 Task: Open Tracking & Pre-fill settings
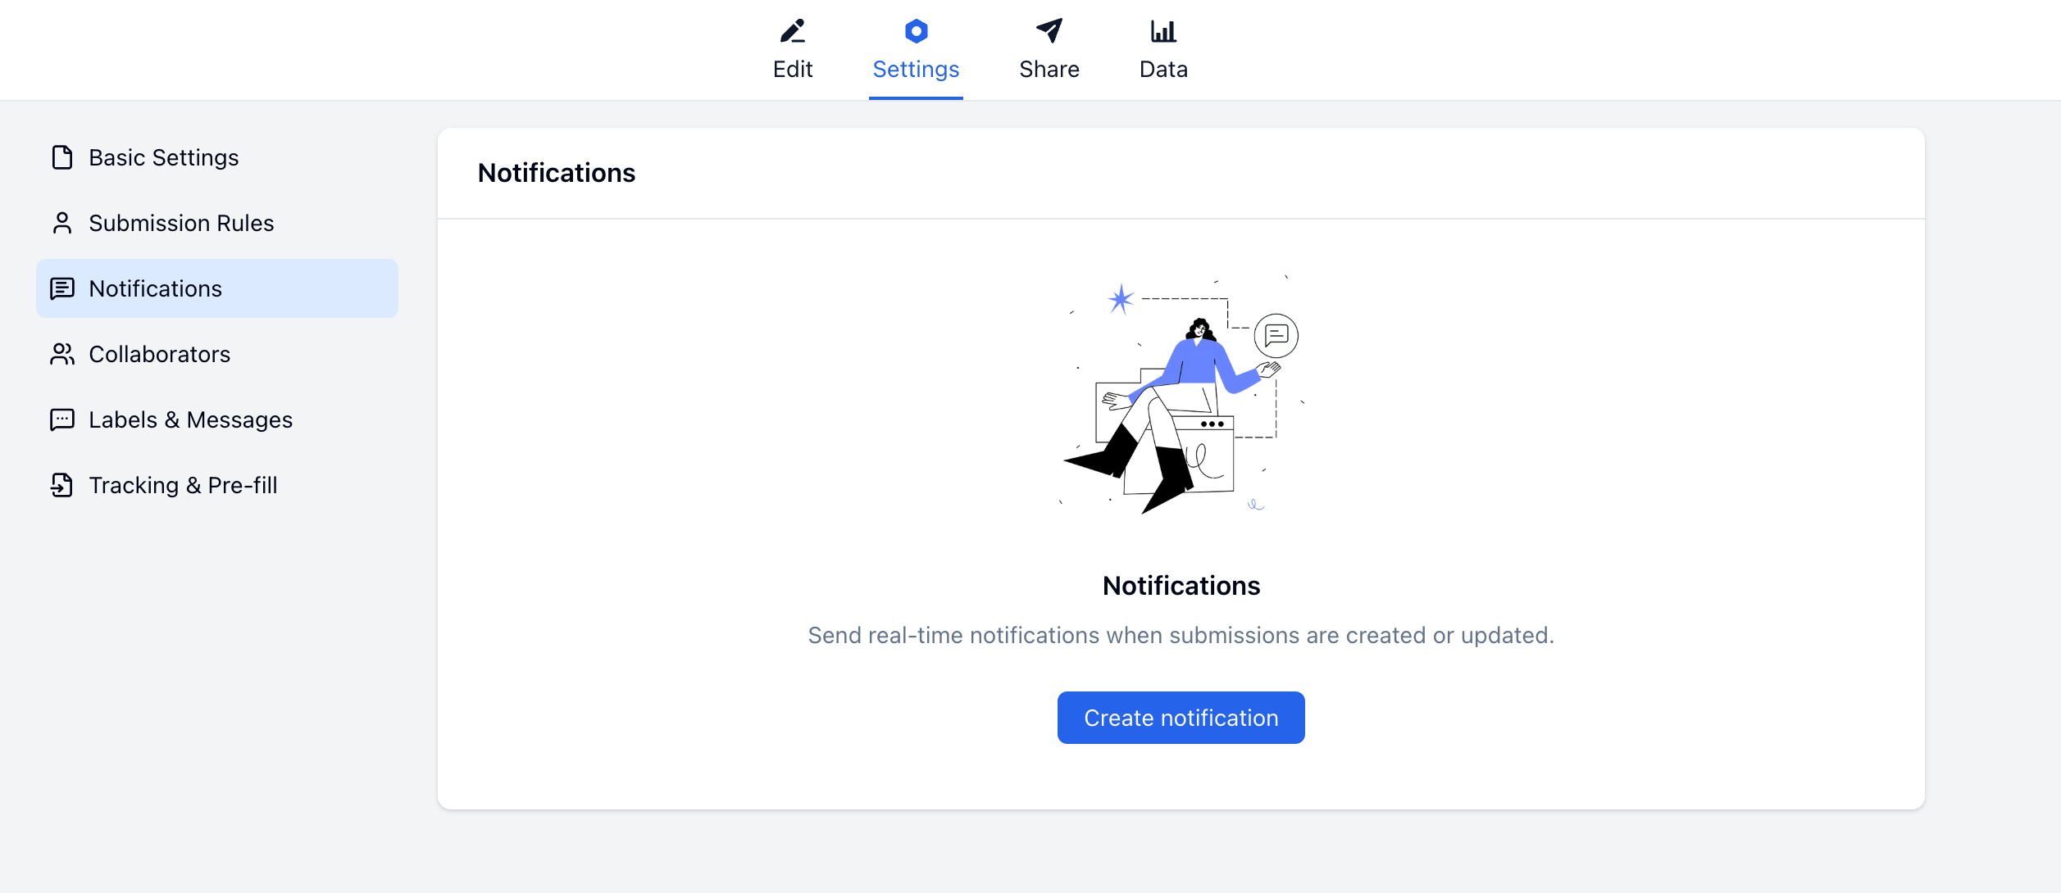[184, 485]
